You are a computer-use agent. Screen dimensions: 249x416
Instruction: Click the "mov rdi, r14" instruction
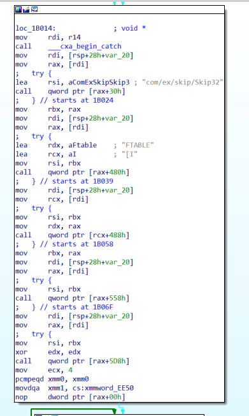click(x=48, y=38)
